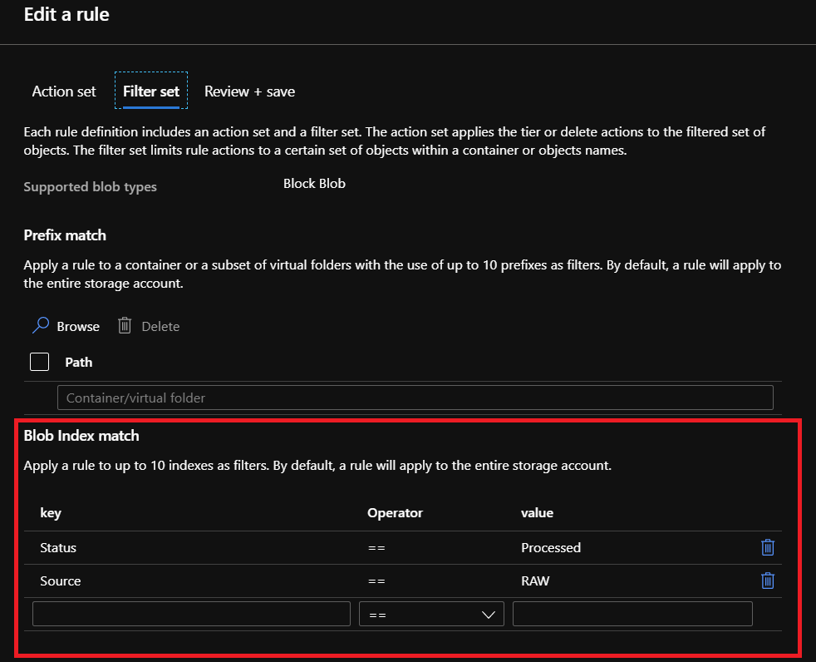The height and width of the screenshot is (662, 816).
Task: Click the Blob Index match heading
Action: click(81, 436)
